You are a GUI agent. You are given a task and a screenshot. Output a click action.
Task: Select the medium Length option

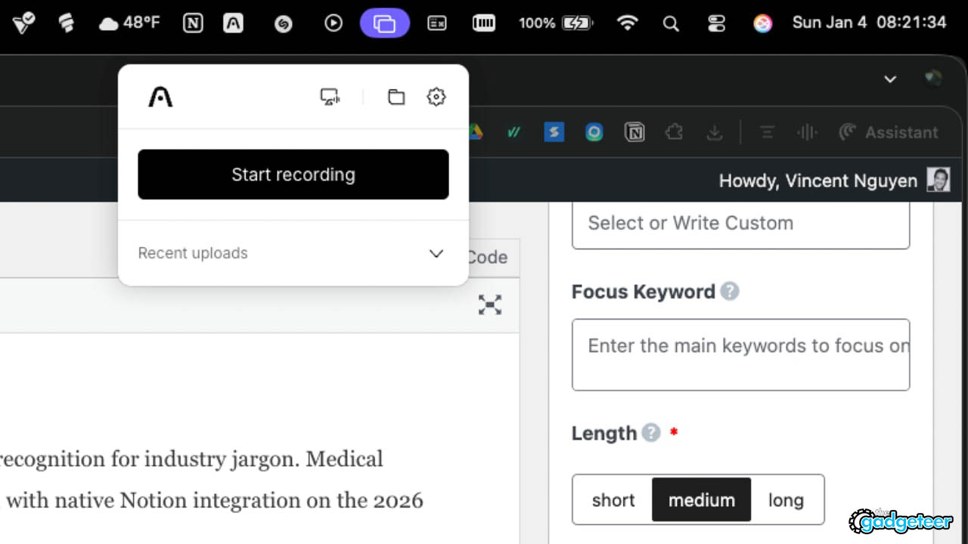click(x=700, y=499)
